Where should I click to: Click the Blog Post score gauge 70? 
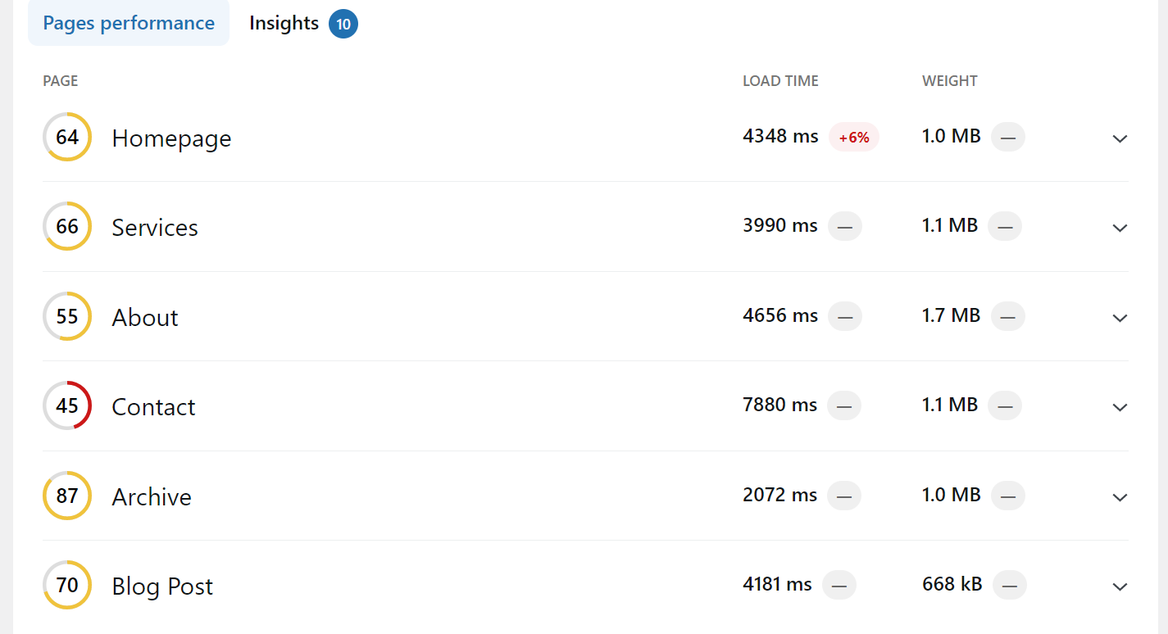tap(67, 585)
